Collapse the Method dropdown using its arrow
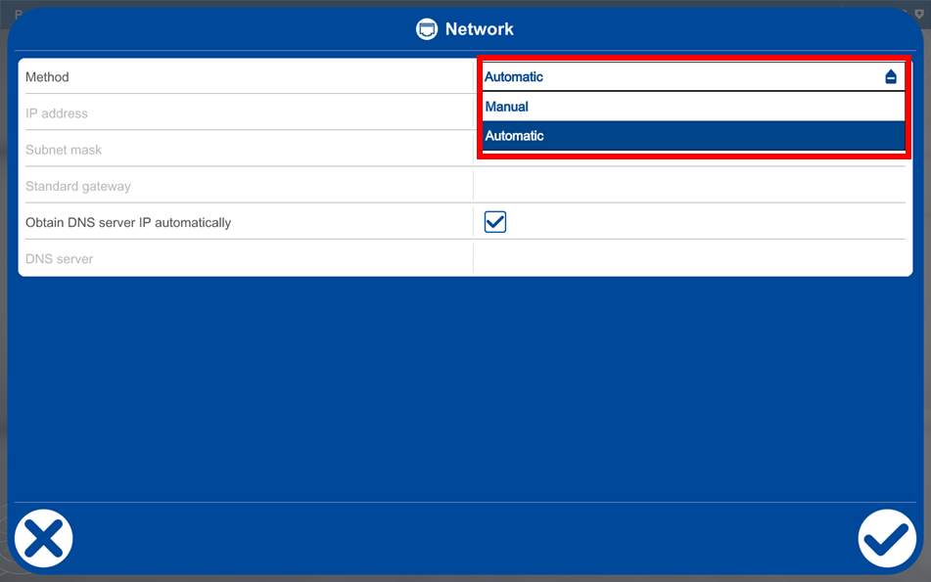Screen dimensions: 931x582 (x=891, y=77)
